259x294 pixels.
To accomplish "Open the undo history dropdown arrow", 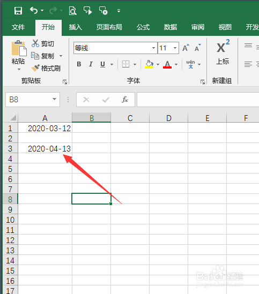I will 42,11.
